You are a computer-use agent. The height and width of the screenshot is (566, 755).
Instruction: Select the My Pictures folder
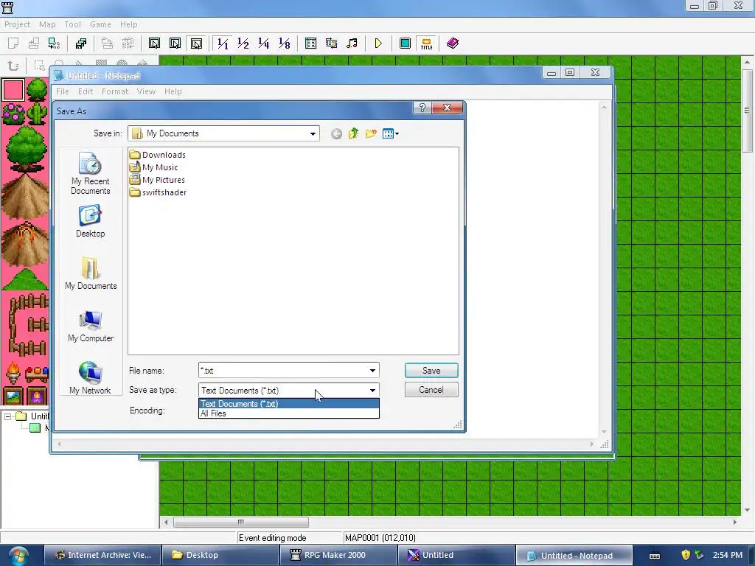[x=157, y=180]
